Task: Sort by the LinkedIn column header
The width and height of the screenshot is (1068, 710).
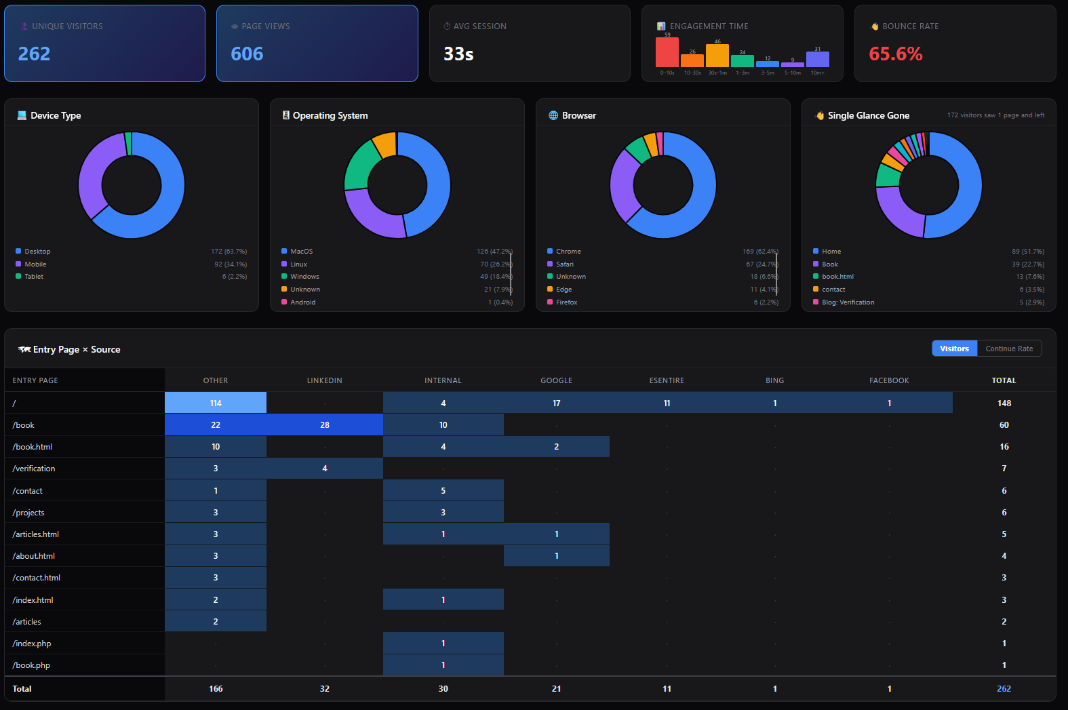Action: (x=324, y=380)
